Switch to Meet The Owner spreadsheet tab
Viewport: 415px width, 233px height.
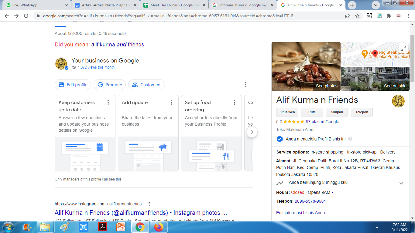coord(174,5)
